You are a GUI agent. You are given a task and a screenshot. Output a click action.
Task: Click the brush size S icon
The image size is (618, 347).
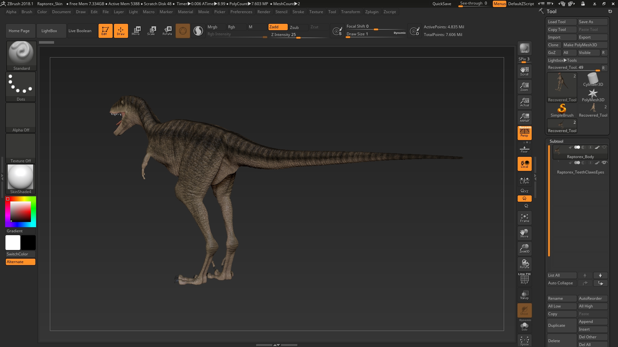point(337,31)
